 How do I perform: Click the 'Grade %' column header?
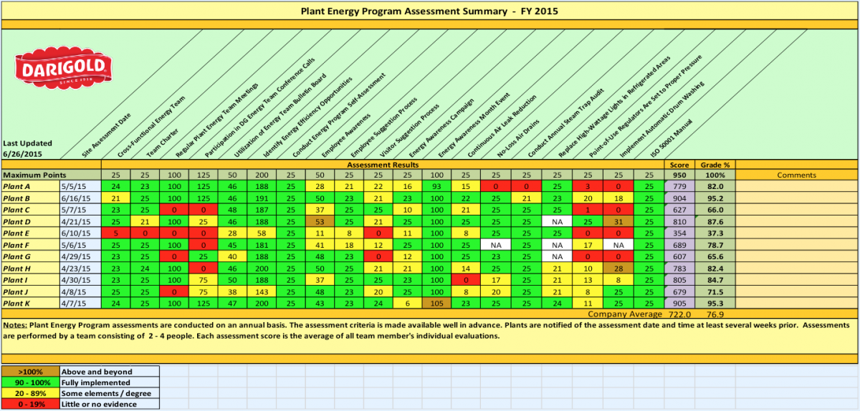tap(713, 165)
